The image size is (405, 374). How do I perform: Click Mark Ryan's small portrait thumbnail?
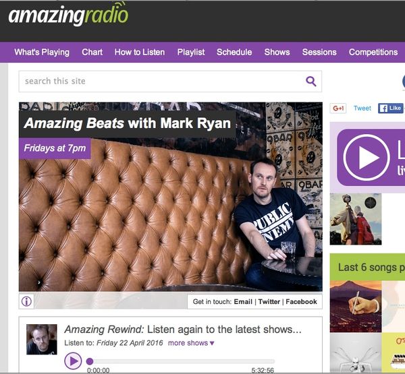point(42,339)
